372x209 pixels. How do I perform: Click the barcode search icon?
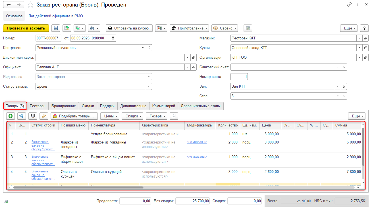pyautogui.click(x=33, y=116)
